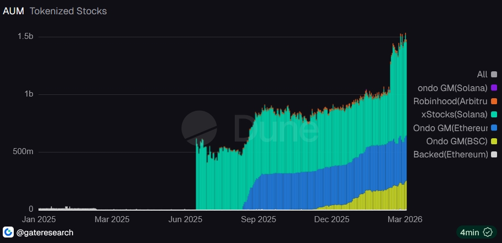Click the blue Ondo GM(Ethereum) legend marker
This screenshot has height=243, width=502.
pyautogui.click(x=493, y=128)
